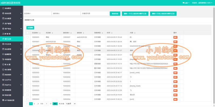
Task: Select the 语音消息 row checkbox
Action: pyautogui.click(x=27, y=64)
